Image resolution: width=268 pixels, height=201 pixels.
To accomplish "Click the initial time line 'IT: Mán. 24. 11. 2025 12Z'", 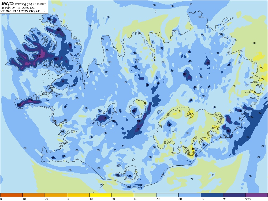I will (x=18, y=8).
